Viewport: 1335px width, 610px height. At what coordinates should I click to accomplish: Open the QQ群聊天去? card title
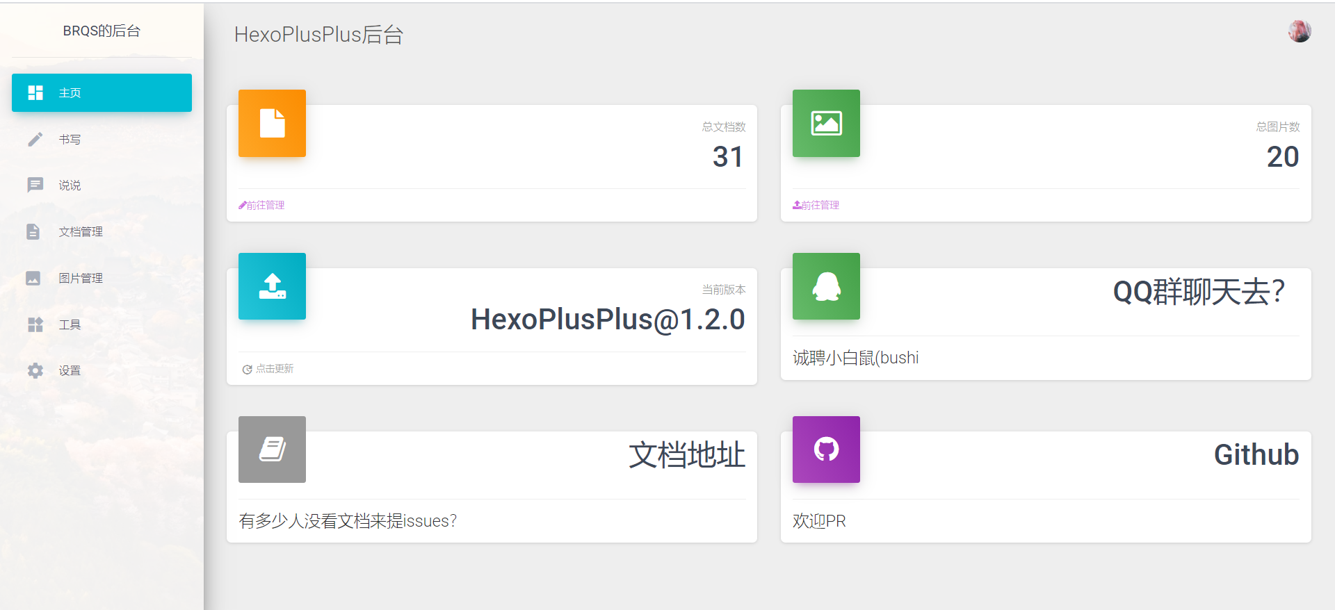tap(1199, 292)
